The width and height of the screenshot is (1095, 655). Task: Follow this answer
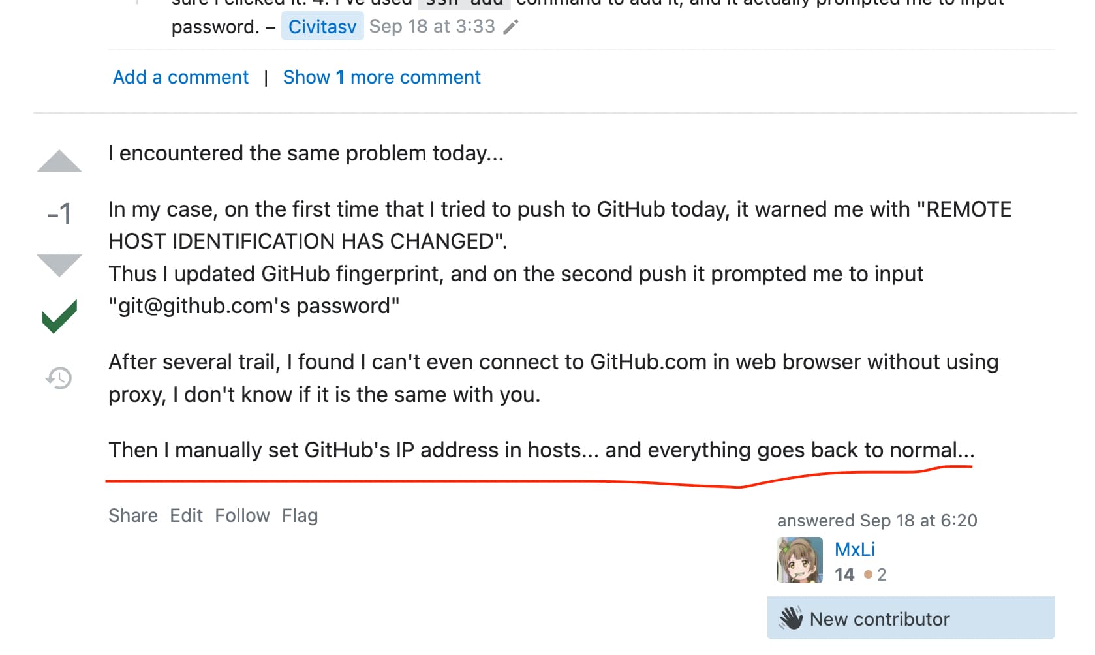pos(242,516)
